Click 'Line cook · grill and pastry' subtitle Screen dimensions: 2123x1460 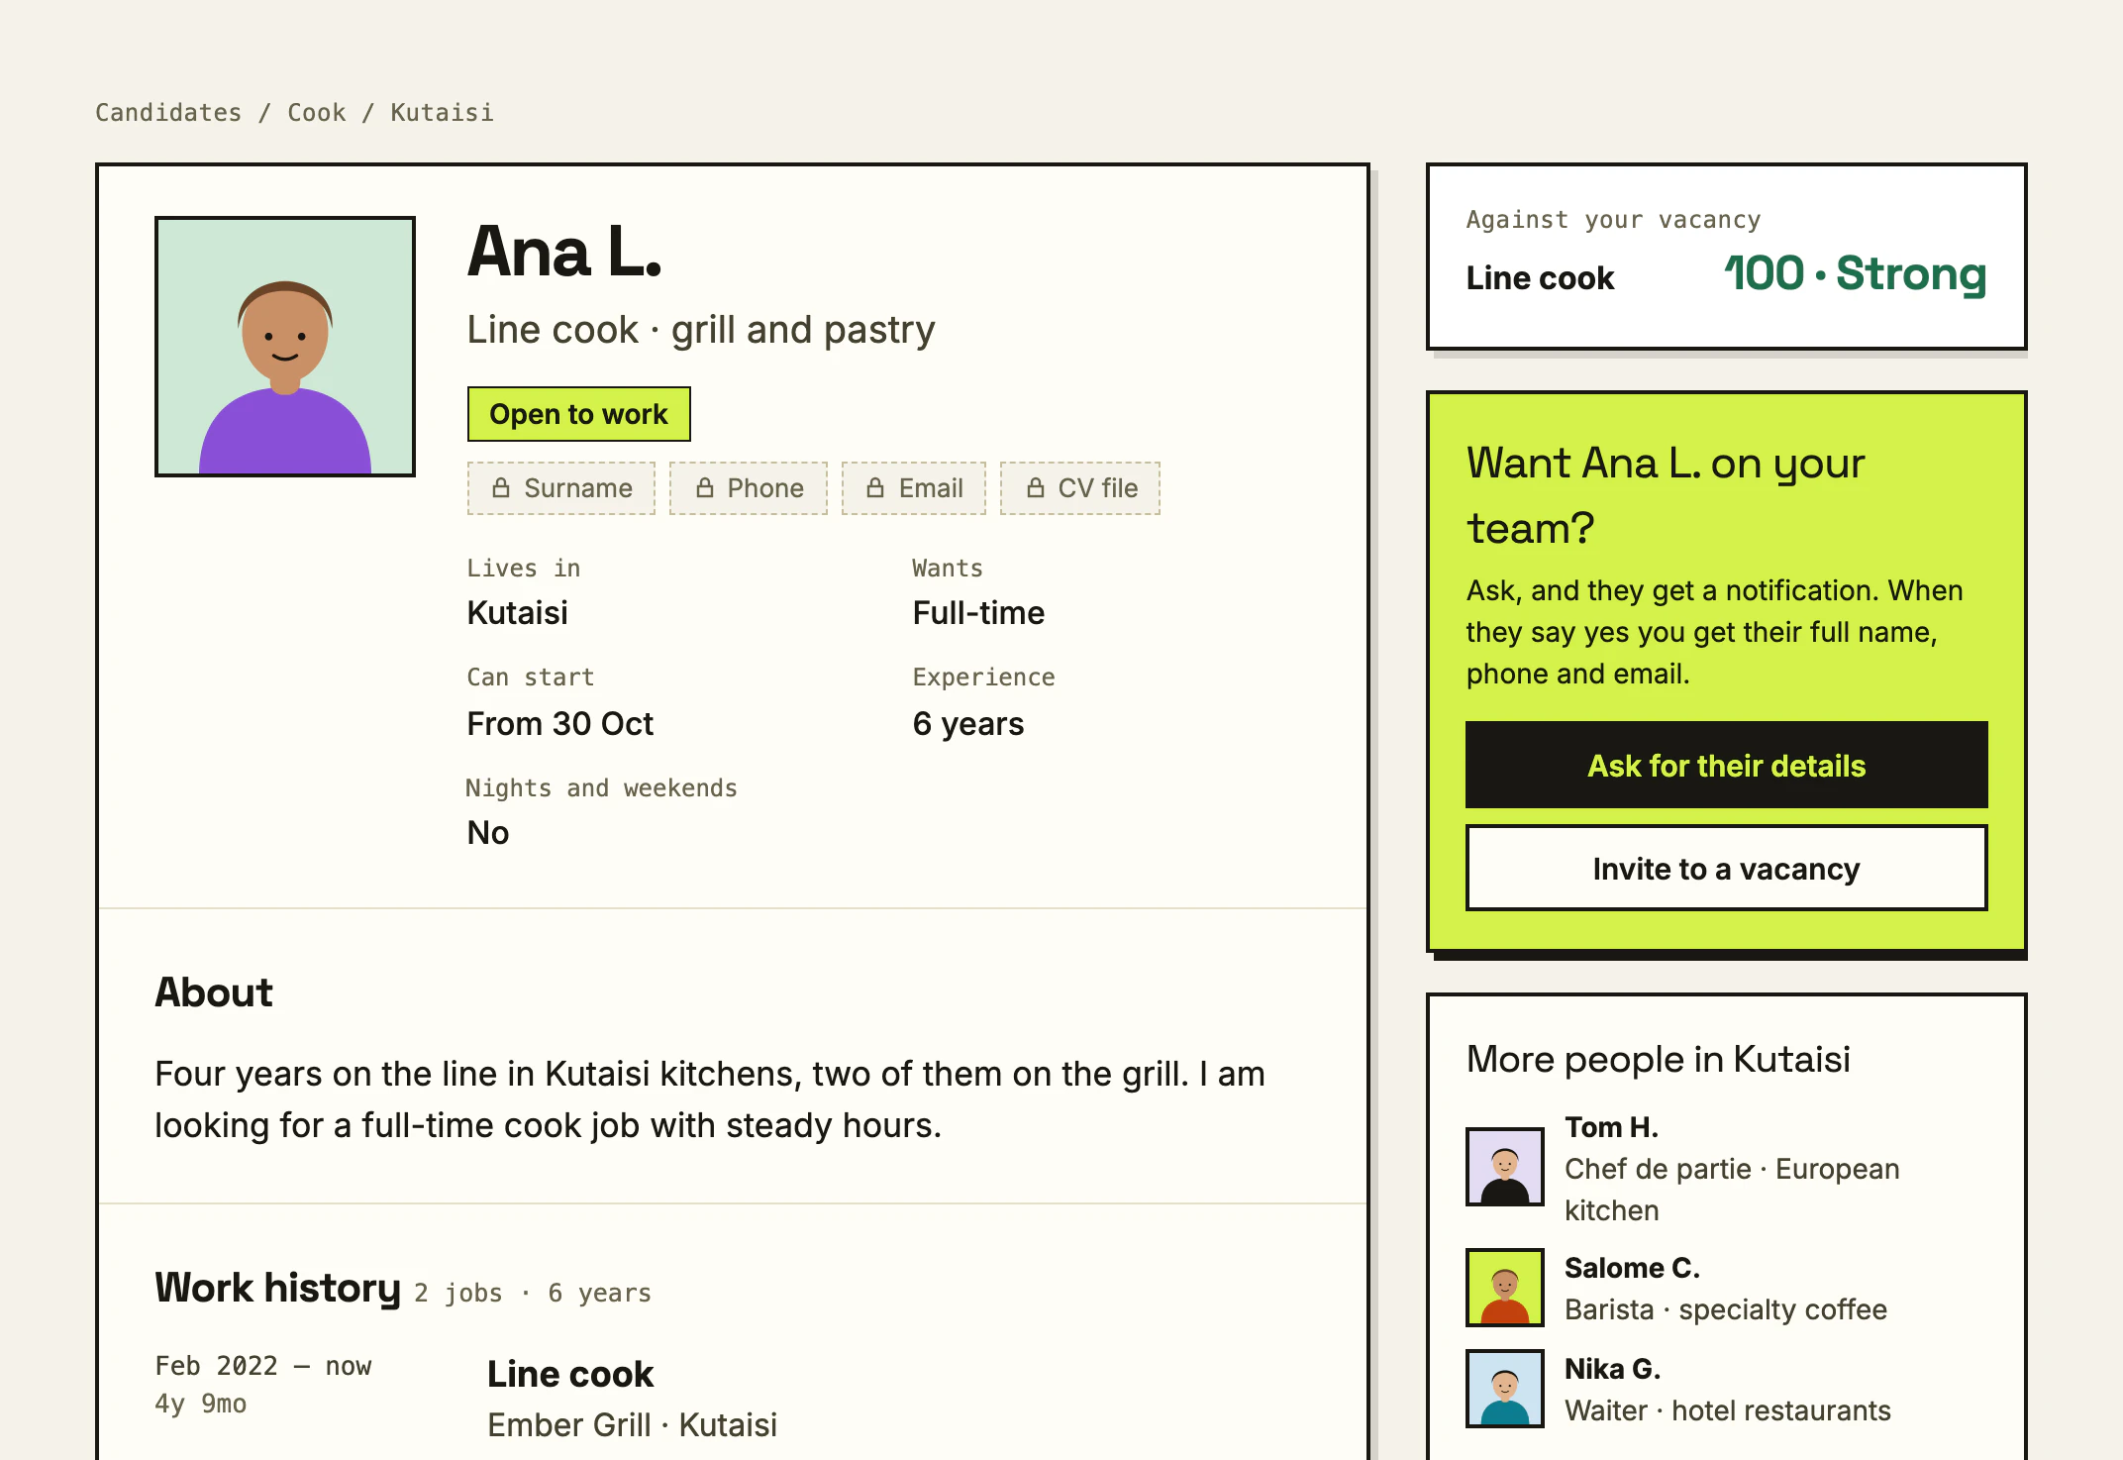[x=701, y=330]
